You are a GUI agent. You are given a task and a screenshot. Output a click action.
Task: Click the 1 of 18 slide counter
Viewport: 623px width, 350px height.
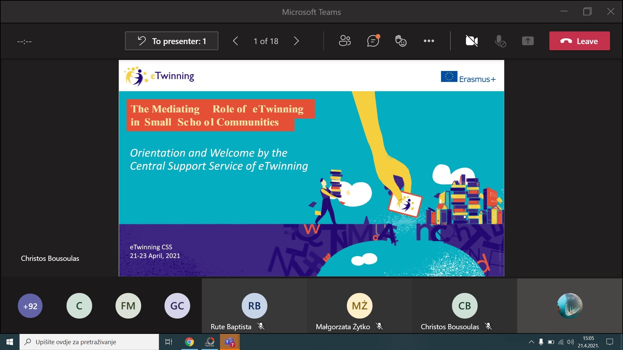[x=266, y=41]
